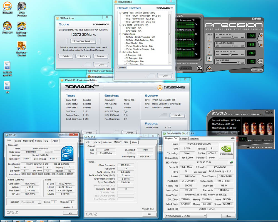Switch to Validation tab in GPU-Z
278x222 pixels.
pyautogui.click(x=194, y=139)
